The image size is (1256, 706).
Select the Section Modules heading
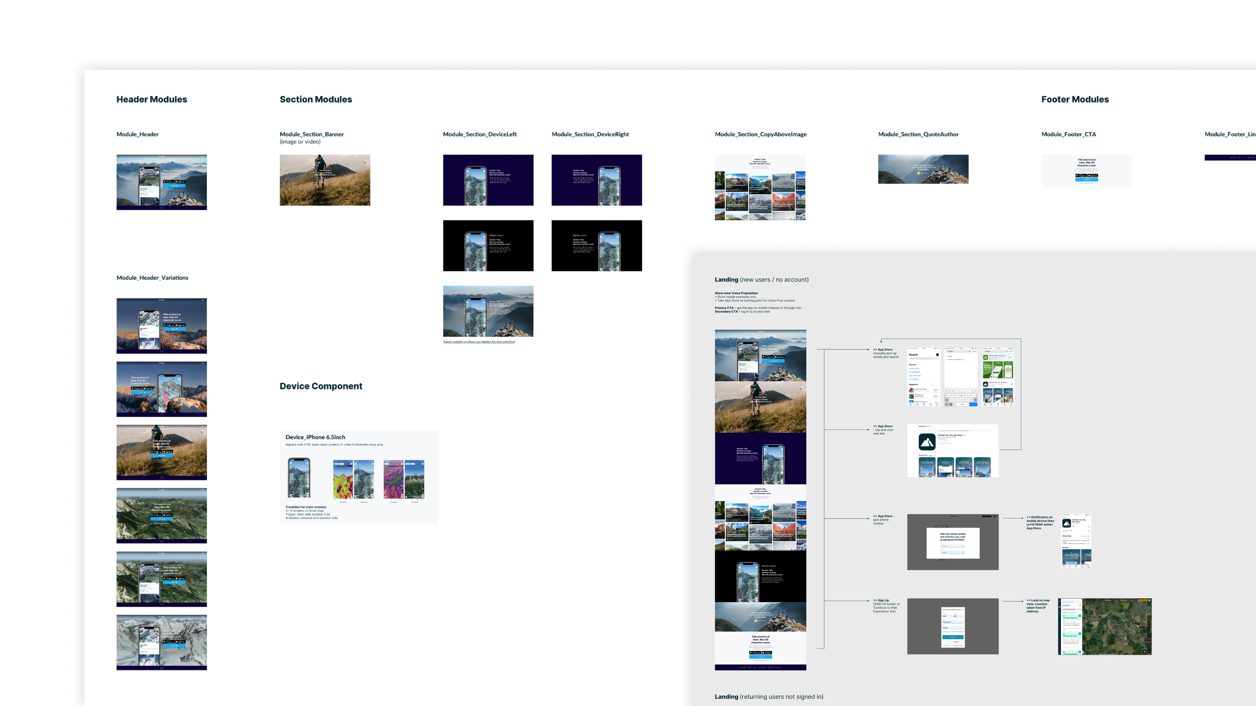(x=315, y=99)
